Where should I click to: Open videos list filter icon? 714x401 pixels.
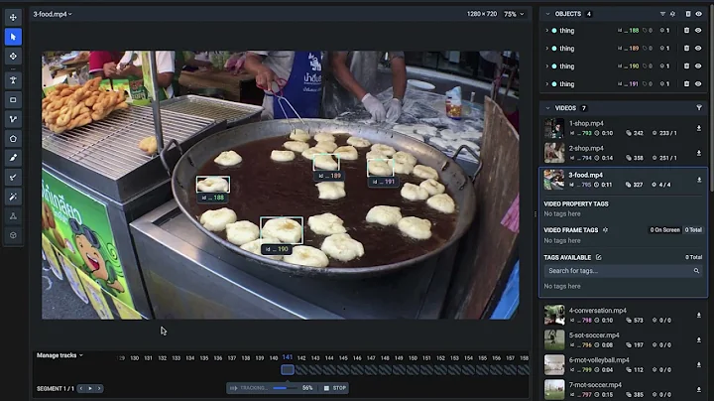click(699, 108)
